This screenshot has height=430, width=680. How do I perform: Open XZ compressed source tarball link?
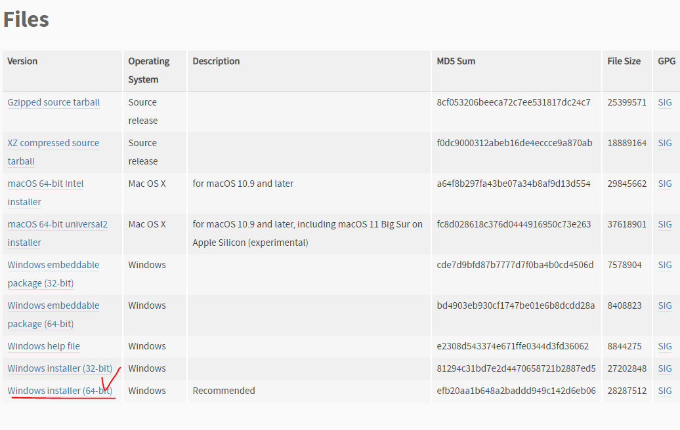tap(53, 152)
